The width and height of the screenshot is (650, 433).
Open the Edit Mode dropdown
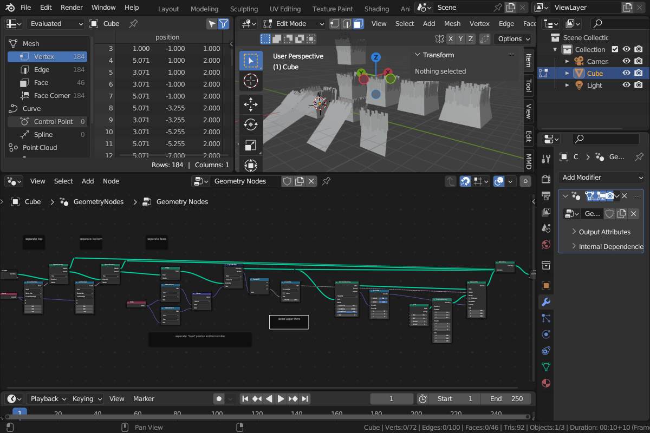pyautogui.click(x=293, y=24)
